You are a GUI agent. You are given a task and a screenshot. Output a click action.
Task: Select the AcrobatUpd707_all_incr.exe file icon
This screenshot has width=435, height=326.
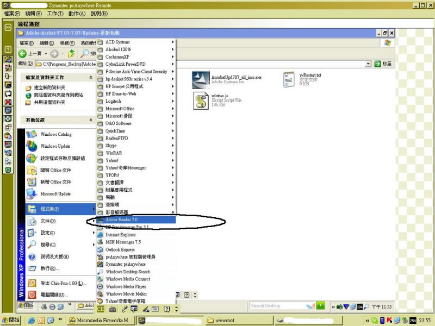(x=201, y=80)
